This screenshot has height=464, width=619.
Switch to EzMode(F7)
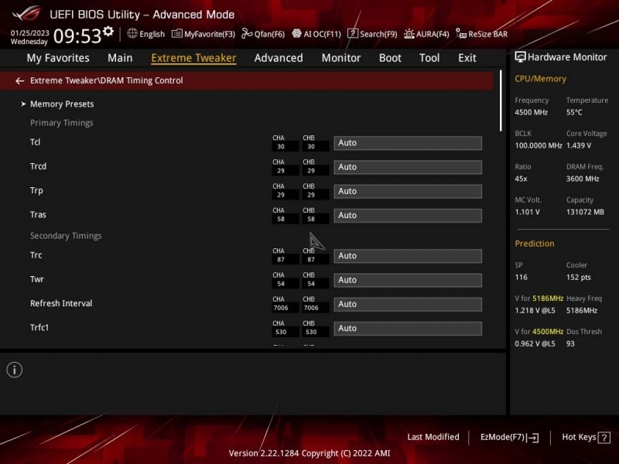[x=509, y=437]
